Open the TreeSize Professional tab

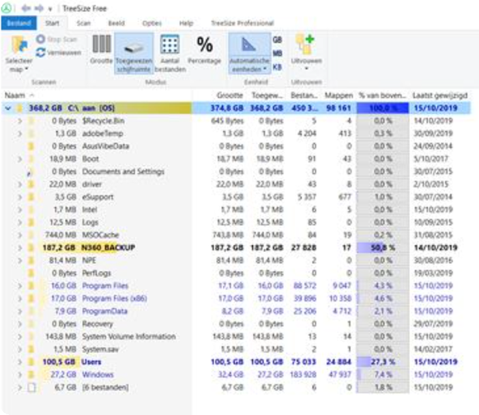pyautogui.click(x=242, y=23)
